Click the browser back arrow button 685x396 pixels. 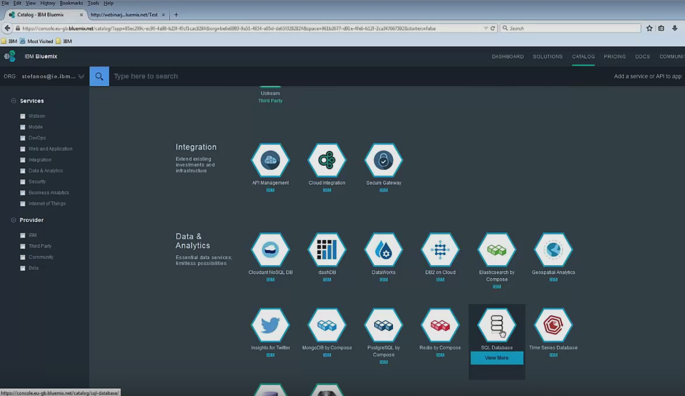tap(7, 28)
